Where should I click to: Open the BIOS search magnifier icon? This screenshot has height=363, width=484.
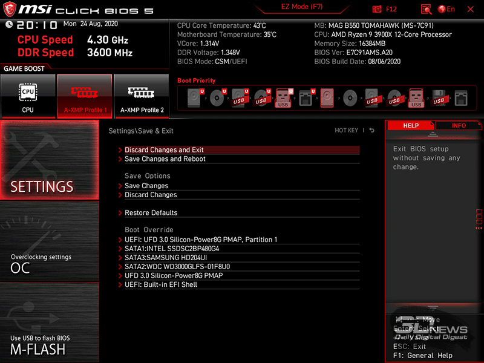(427, 9)
